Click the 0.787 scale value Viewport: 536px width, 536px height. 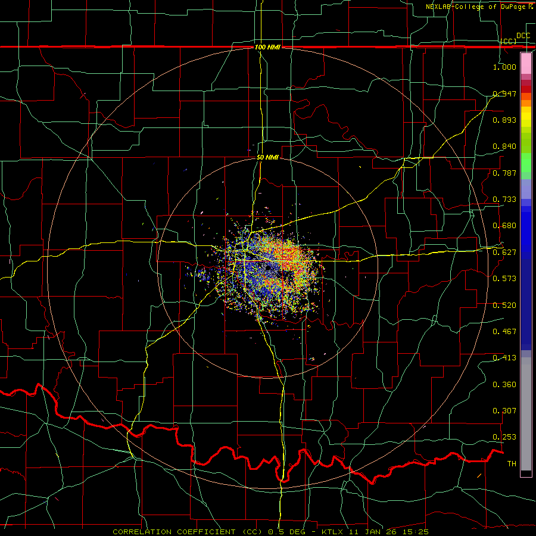coord(504,173)
